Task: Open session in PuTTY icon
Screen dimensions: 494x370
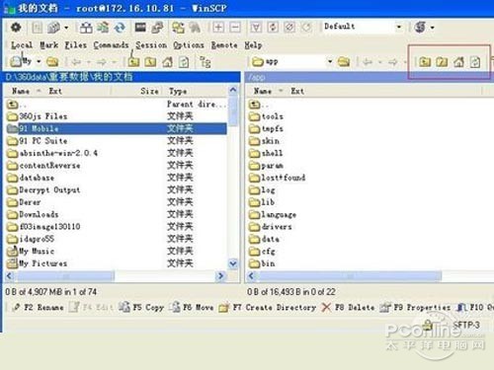Action: point(157,28)
